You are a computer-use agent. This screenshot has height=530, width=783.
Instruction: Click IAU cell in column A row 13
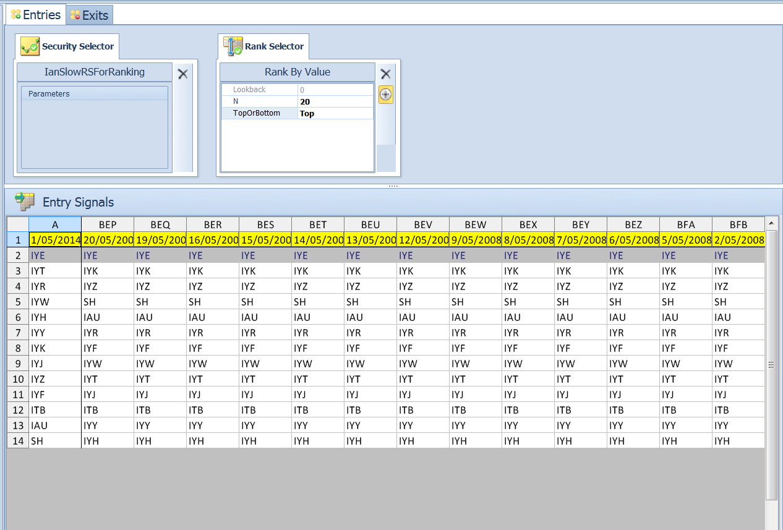[55, 425]
